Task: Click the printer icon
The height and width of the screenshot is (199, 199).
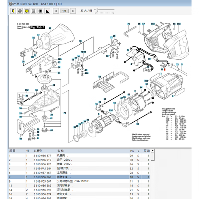Action: coord(20,11)
